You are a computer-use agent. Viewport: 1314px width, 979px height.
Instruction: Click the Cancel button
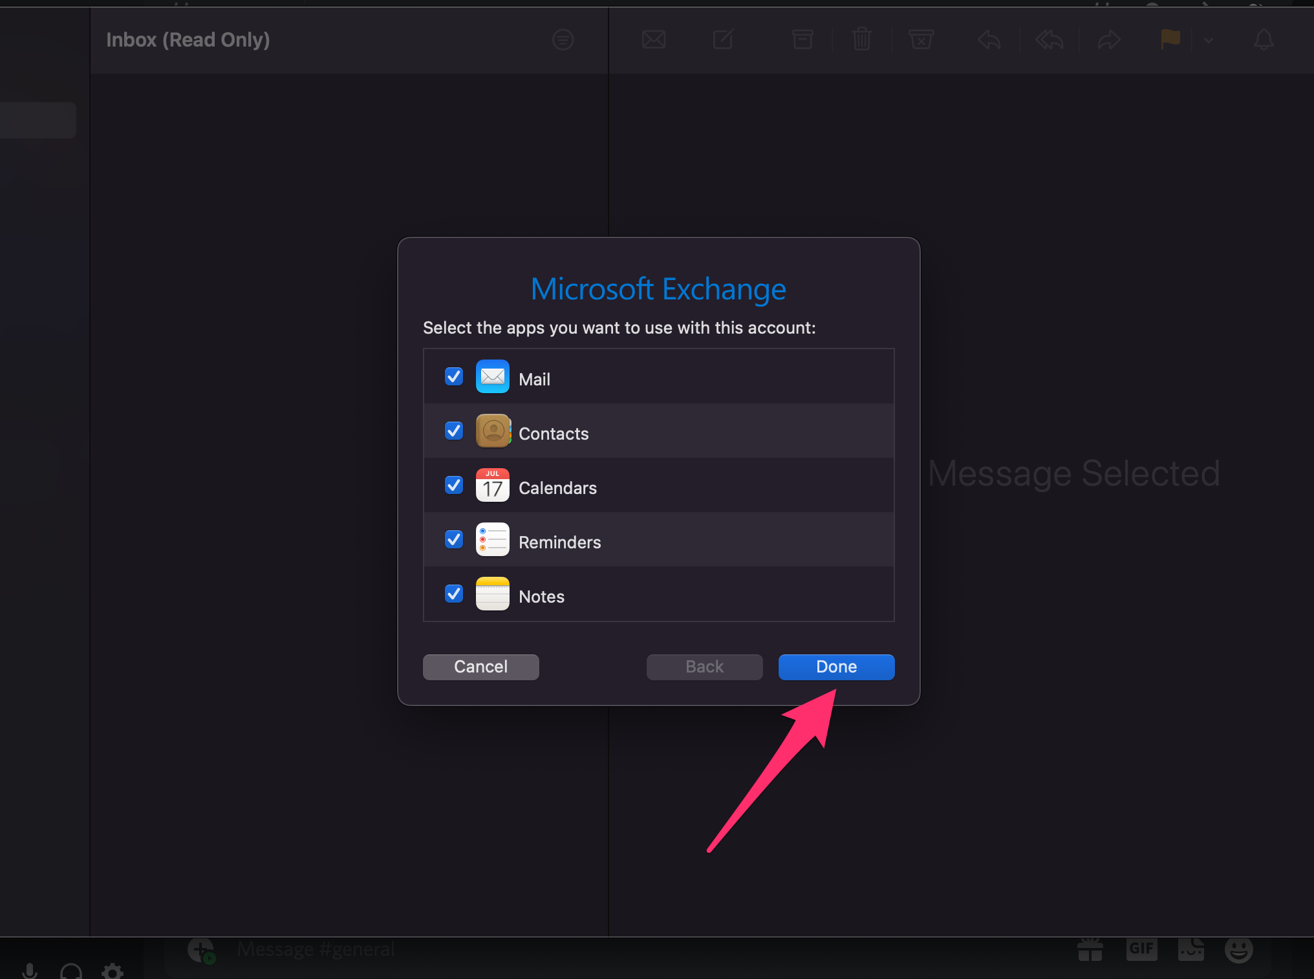480,667
